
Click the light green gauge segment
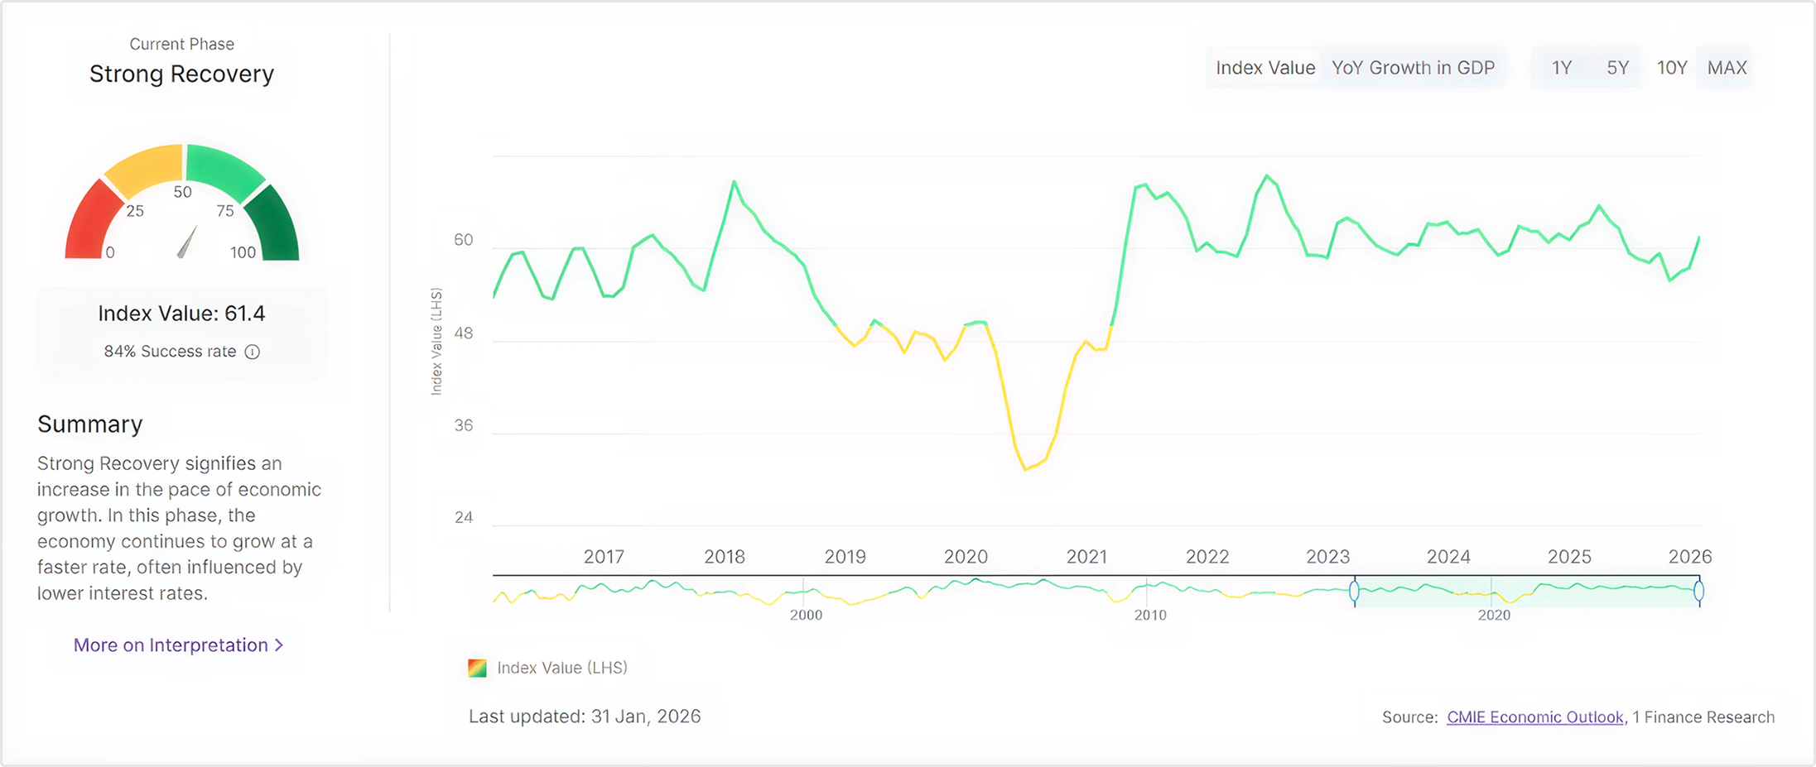[x=222, y=168]
